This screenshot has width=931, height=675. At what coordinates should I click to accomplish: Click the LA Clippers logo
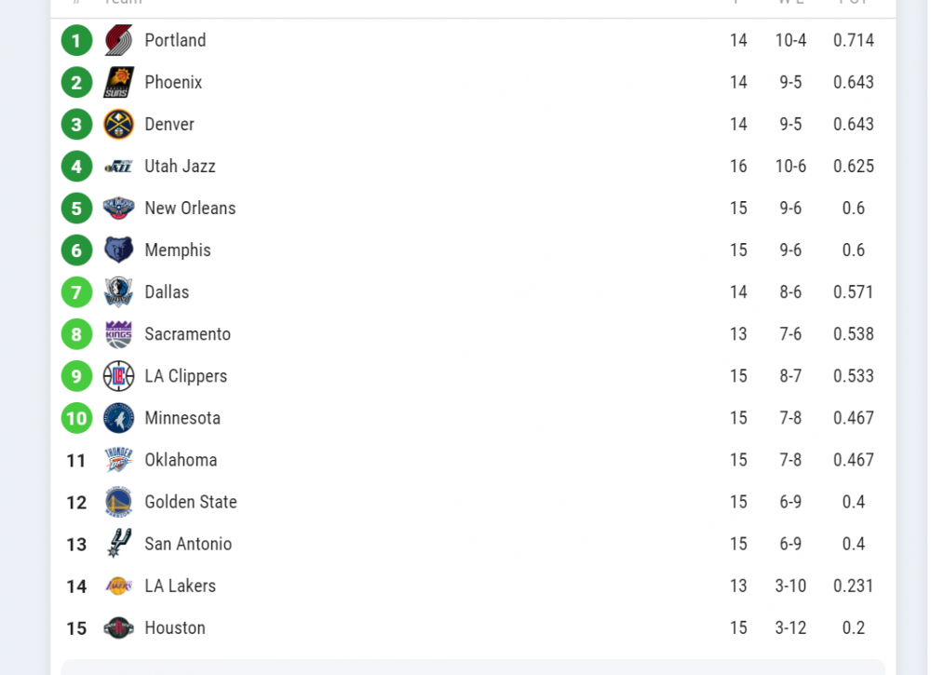click(119, 376)
